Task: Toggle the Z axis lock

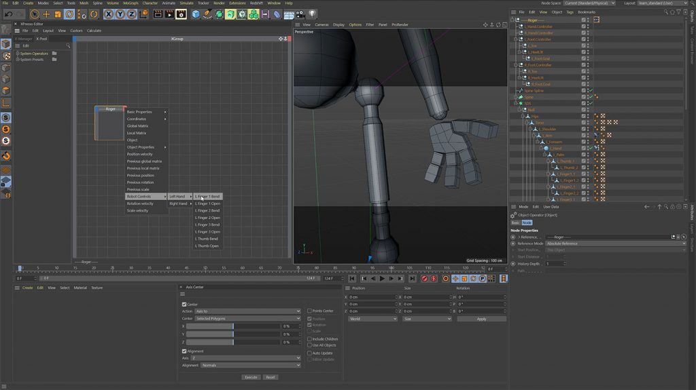Action: (131, 14)
